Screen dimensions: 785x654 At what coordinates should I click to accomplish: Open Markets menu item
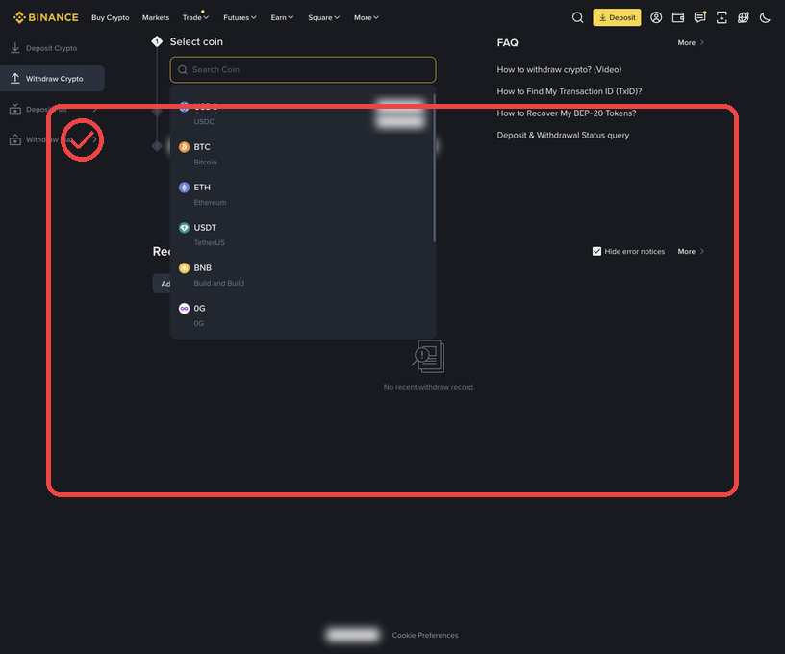(x=156, y=17)
